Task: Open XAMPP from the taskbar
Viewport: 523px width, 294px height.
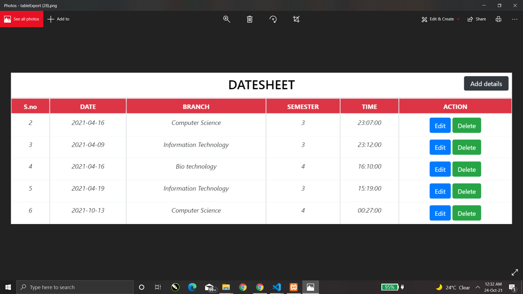Action: pos(294,287)
